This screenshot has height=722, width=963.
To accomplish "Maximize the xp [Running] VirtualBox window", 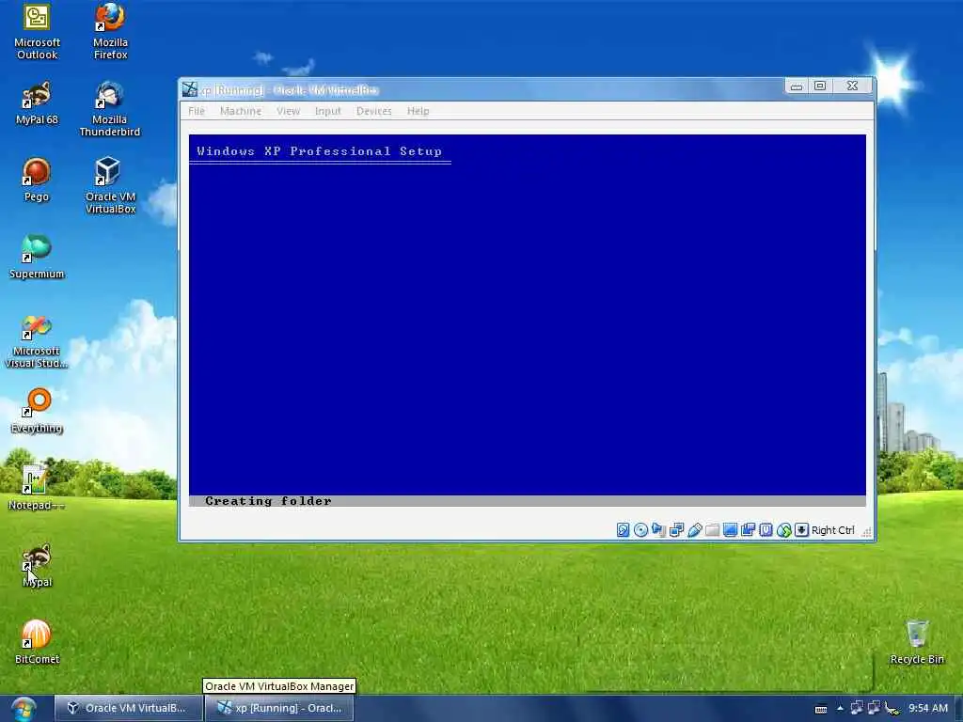I will coord(820,86).
